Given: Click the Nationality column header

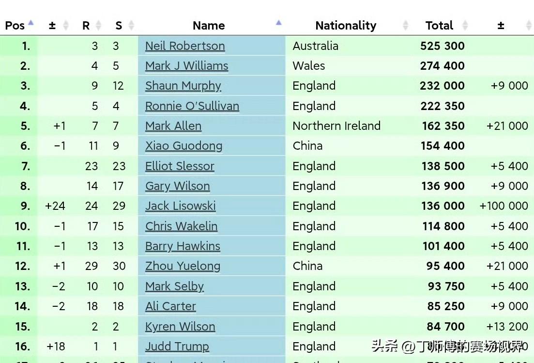Looking at the screenshot, I should [346, 26].
